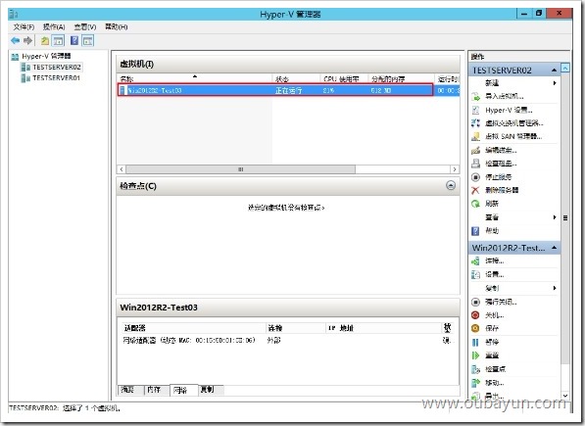
Task: Open 虚拟交换机管理器 virtual switch manager
Action: 514,123
